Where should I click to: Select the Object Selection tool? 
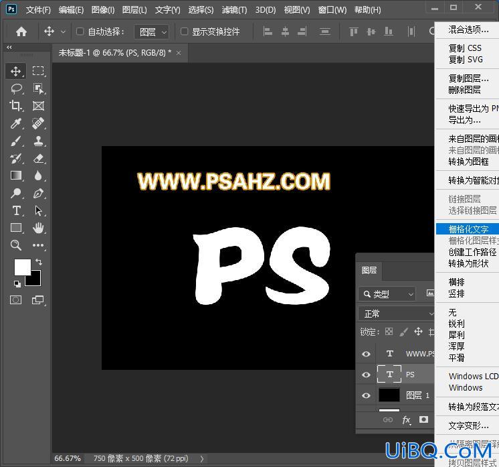tap(39, 88)
